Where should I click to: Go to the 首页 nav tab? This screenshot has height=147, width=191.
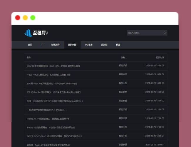30,45
